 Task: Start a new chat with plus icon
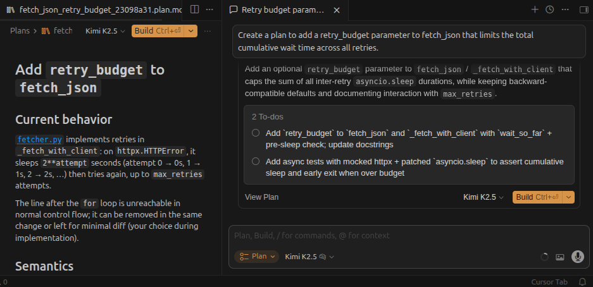(x=535, y=10)
